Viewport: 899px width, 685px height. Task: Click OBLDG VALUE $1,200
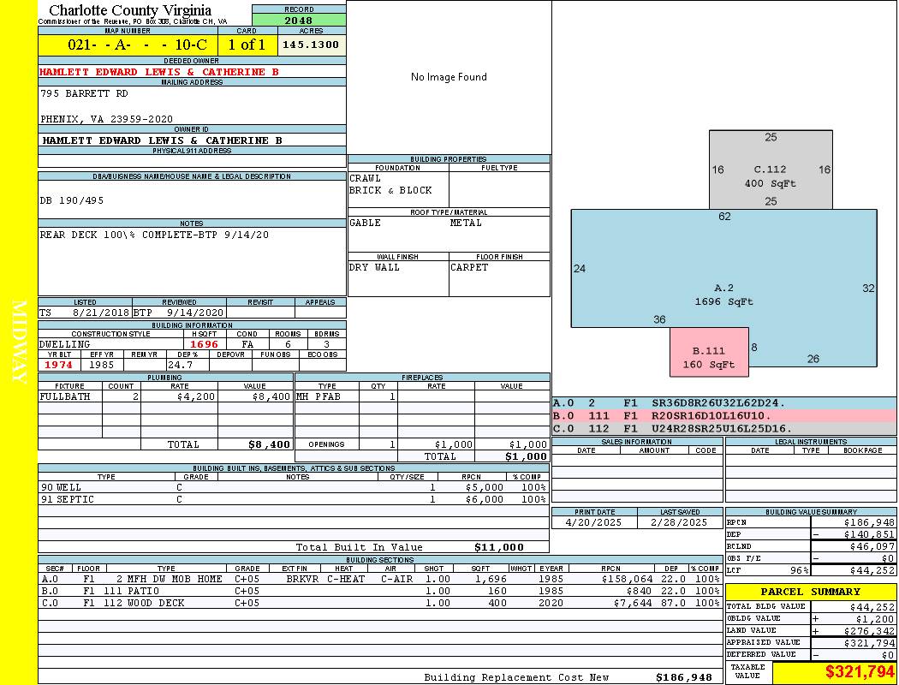[x=876, y=619]
